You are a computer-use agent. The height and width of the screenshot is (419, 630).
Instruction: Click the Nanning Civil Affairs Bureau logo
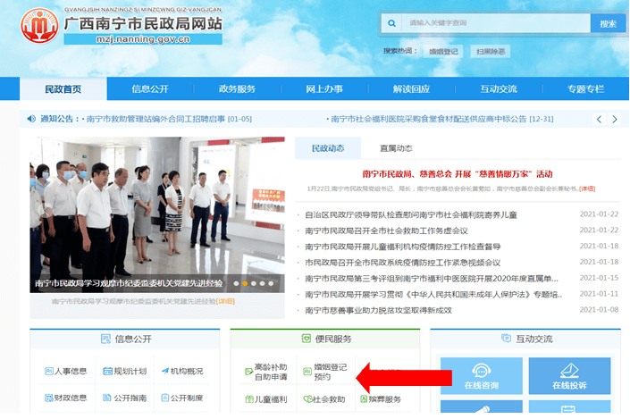point(39,26)
